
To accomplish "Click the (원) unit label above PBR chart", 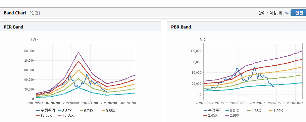I will (x=202, y=40).
